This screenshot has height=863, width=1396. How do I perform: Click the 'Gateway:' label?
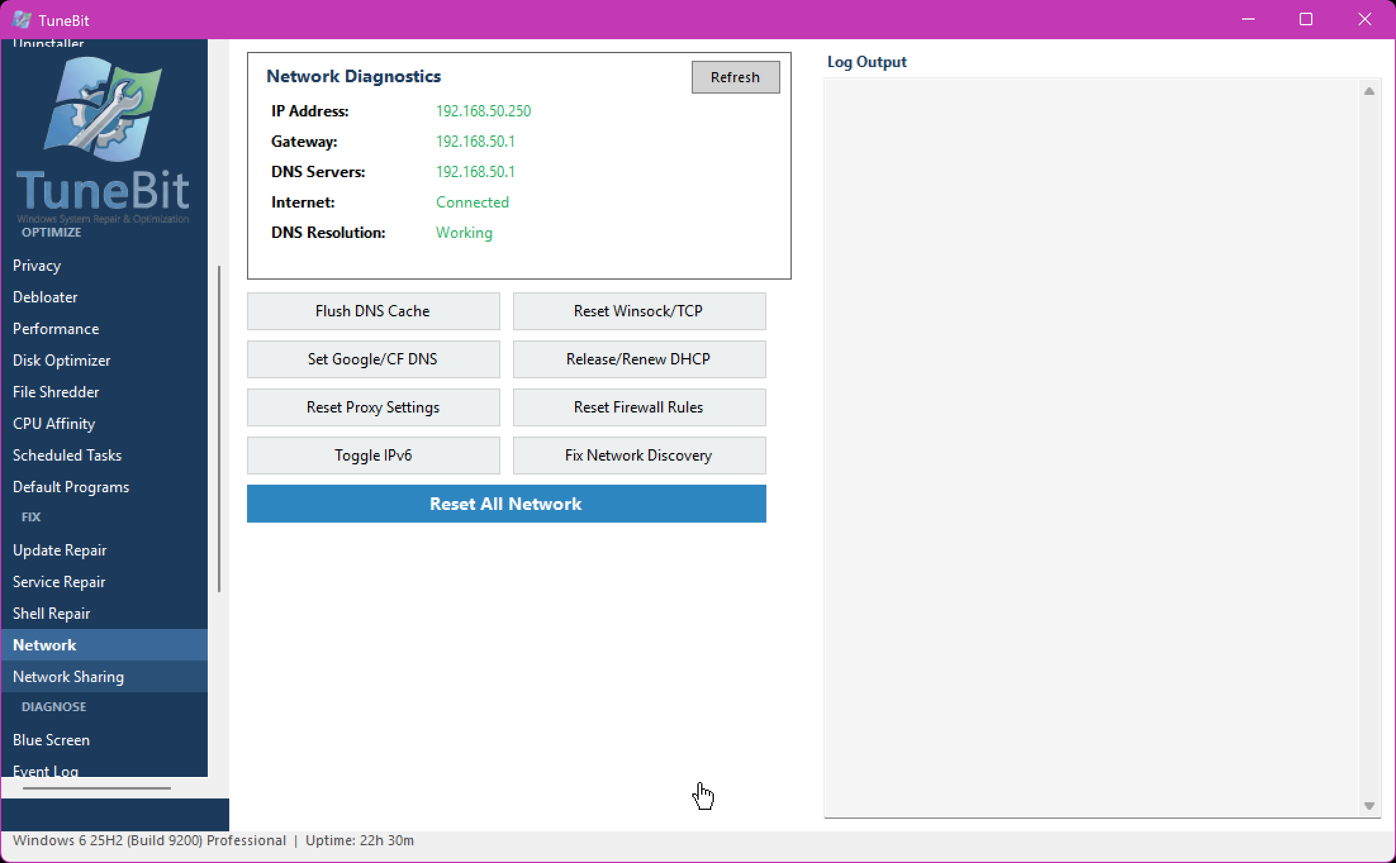pos(304,142)
